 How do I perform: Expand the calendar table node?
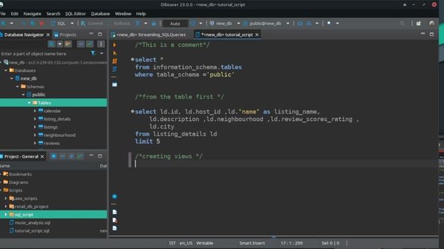pos(35,111)
